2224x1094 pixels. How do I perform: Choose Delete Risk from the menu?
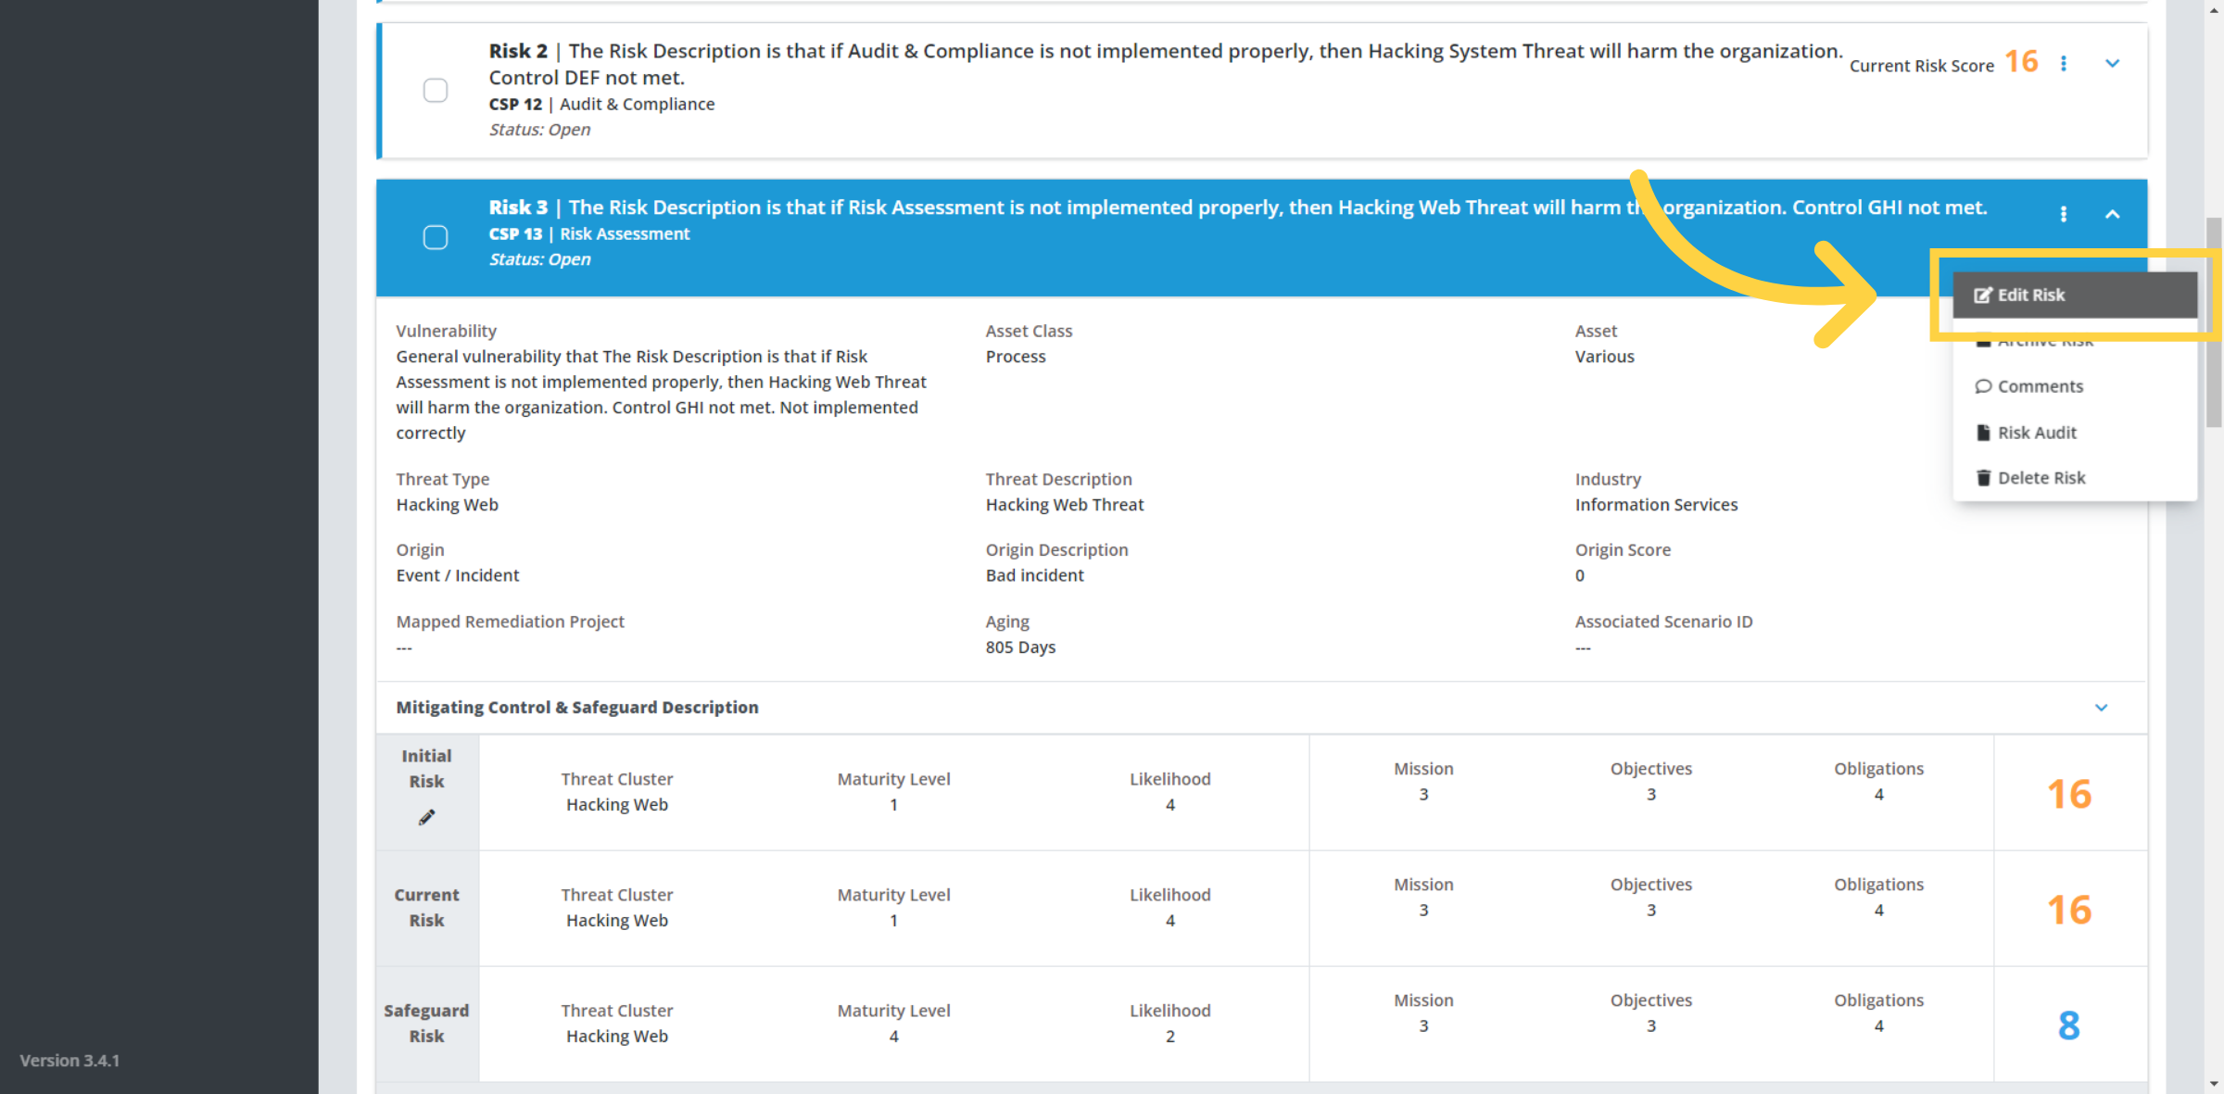[x=2075, y=478]
